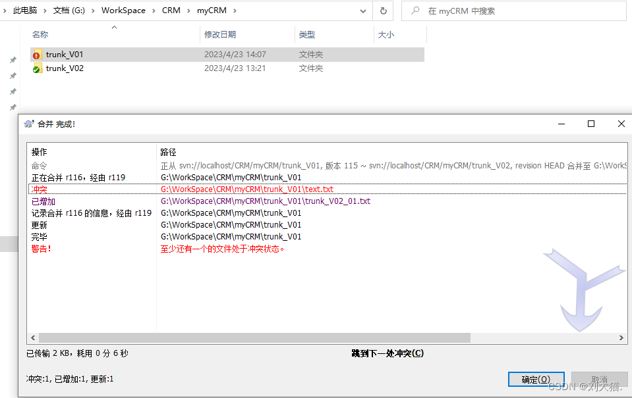This screenshot has height=398, width=632.
Task: Navigate to 此电脑 in the breadcrumb
Action: (24, 11)
